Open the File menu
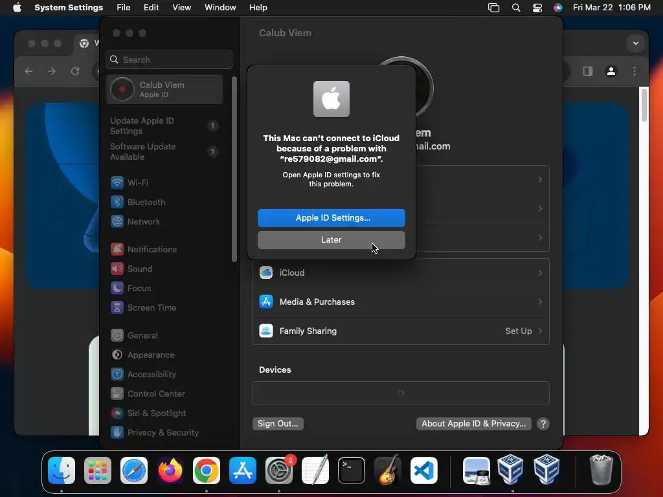Screen dimensions: 663x497 click(124, 8)
